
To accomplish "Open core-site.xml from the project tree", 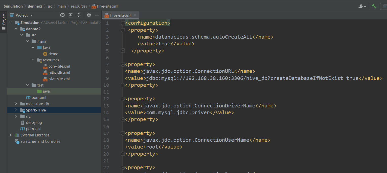I will 59,66.
